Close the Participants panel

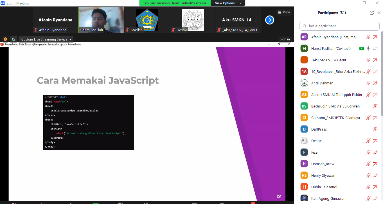(379, 13)
